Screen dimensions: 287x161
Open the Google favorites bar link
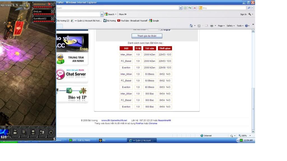(154, 21)
